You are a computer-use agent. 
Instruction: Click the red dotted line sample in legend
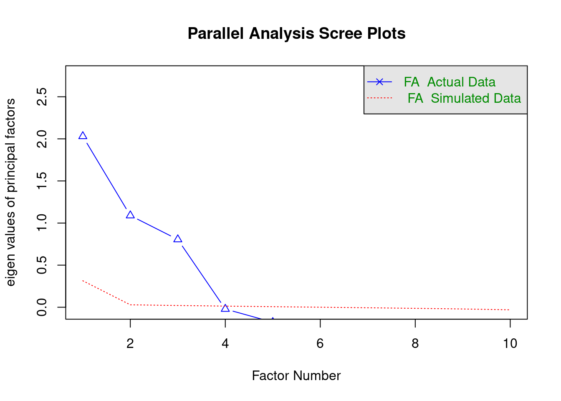click(x=379, y=98)
